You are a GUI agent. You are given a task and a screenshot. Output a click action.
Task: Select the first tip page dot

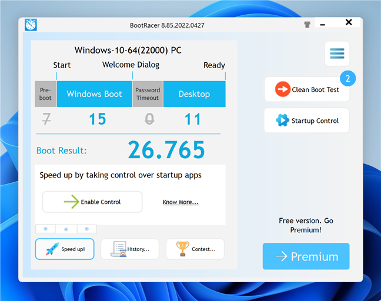point(45,229)
